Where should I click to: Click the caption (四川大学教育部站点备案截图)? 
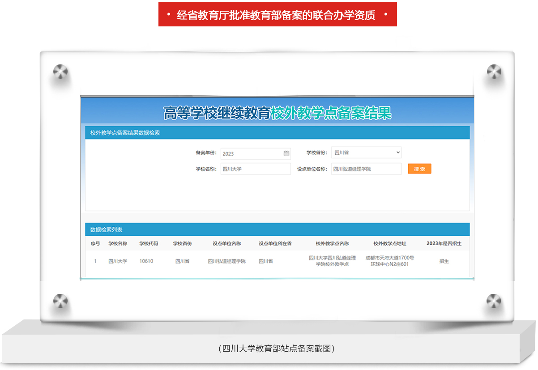click(x=277, y=349)
